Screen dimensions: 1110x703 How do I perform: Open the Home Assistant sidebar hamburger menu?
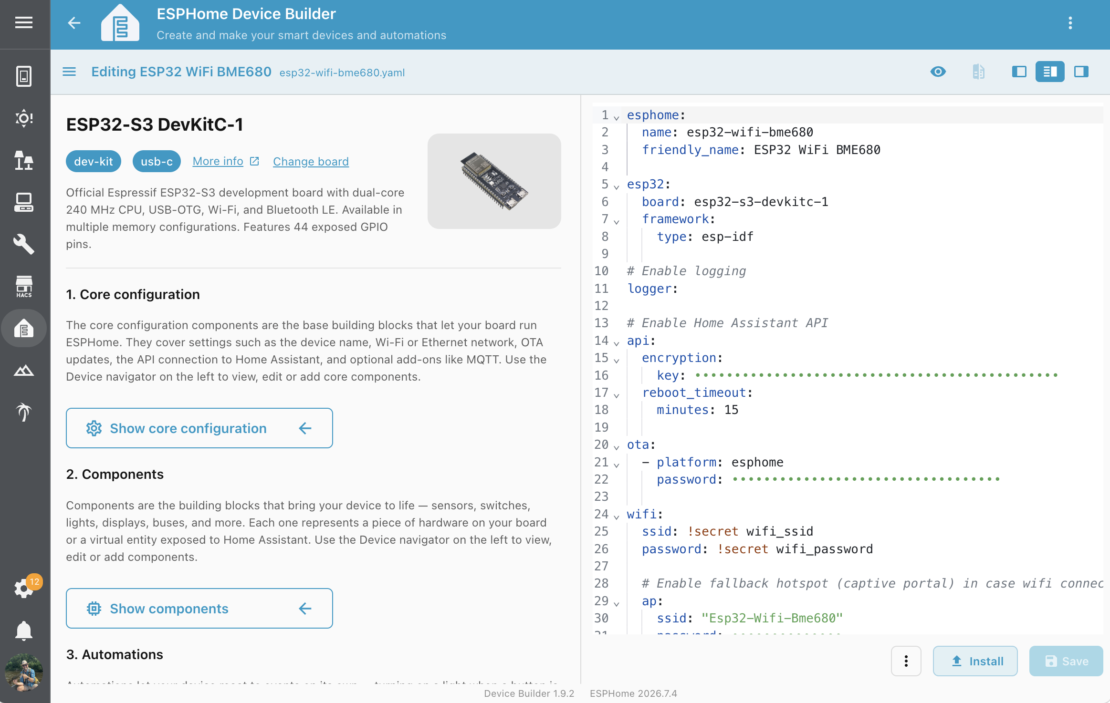24,22
